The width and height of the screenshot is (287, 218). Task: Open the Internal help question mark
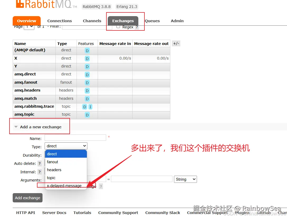(40, 172)
